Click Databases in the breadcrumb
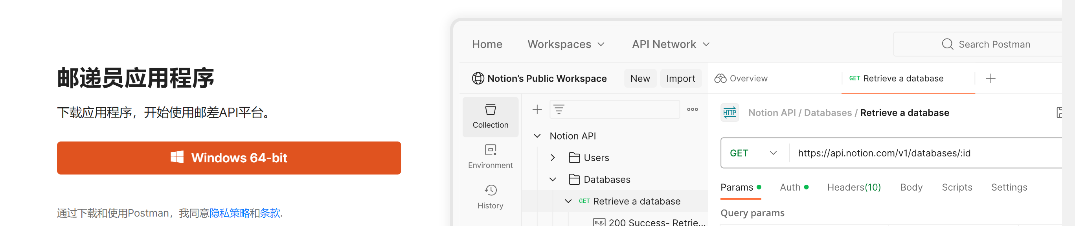This screenshot has height=226, width=1075. coord(827,112)
